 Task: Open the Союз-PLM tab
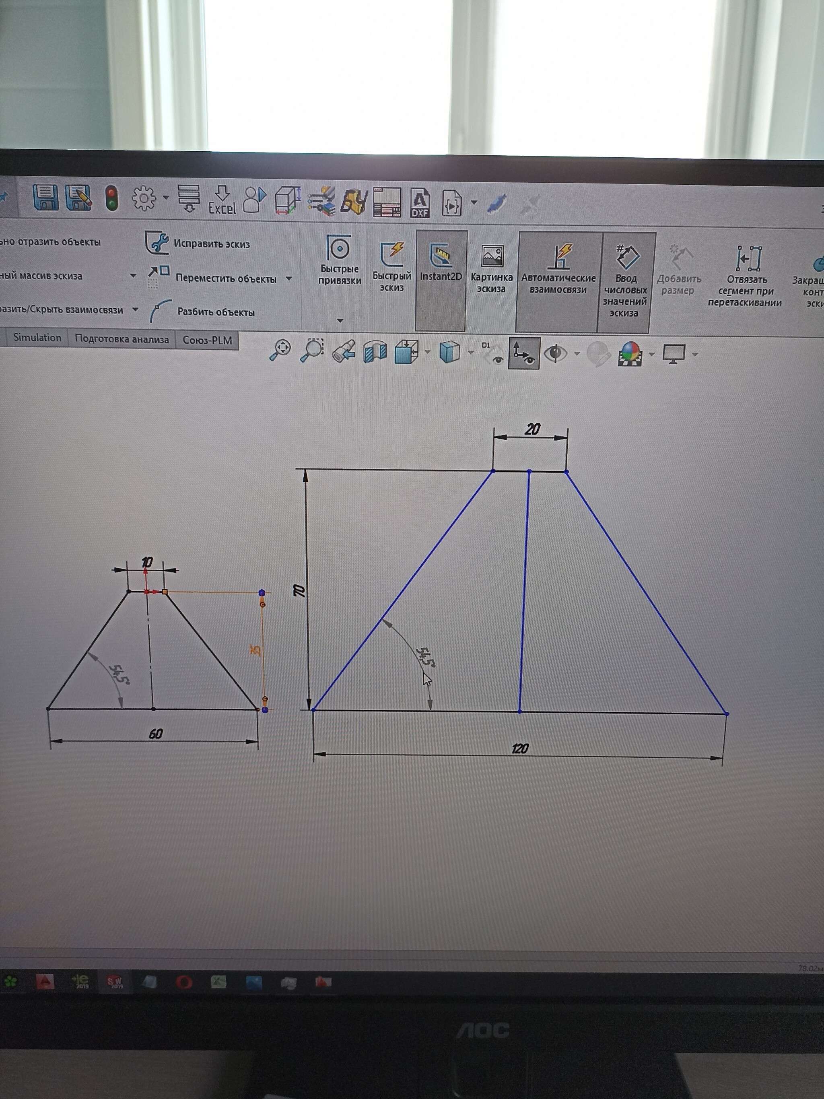207,340
